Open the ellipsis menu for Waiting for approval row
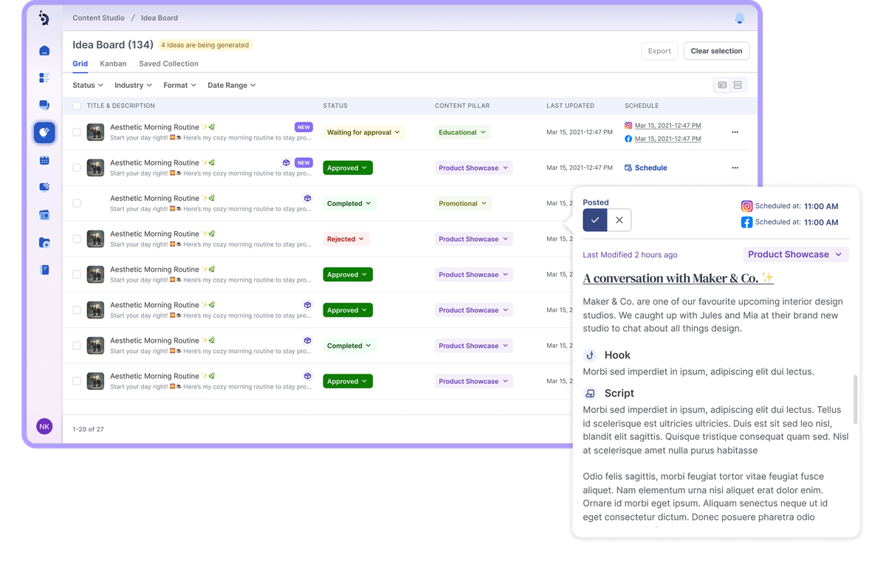Image resolution: width=886 pixels, height=573 pixels. coord(735,132)
